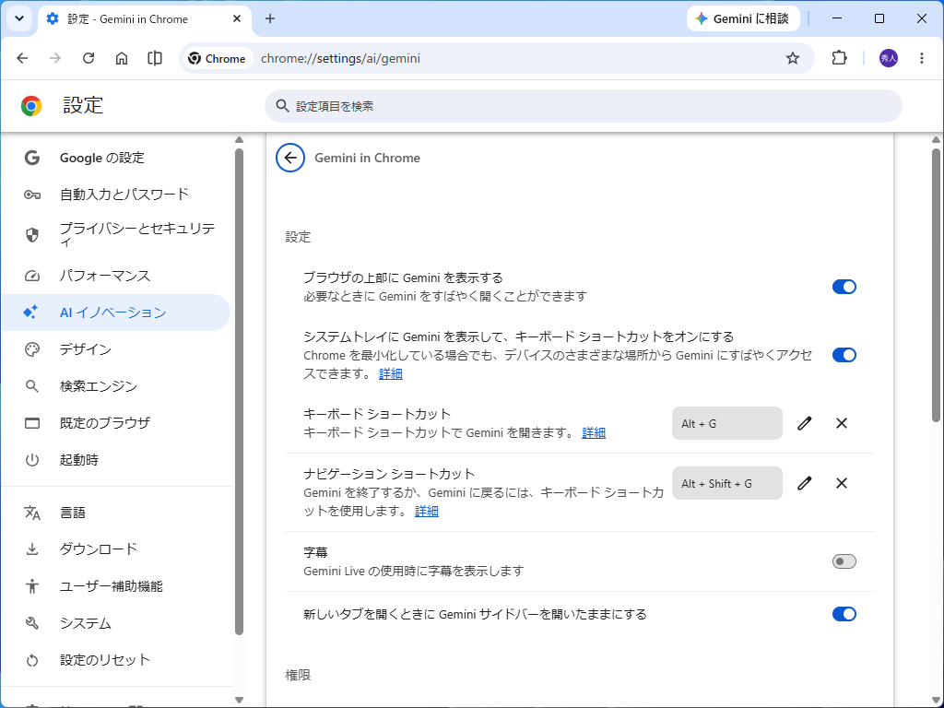Open the profile avatar 秀人
This screenshot has height=708, width=944.
[889, 58]
